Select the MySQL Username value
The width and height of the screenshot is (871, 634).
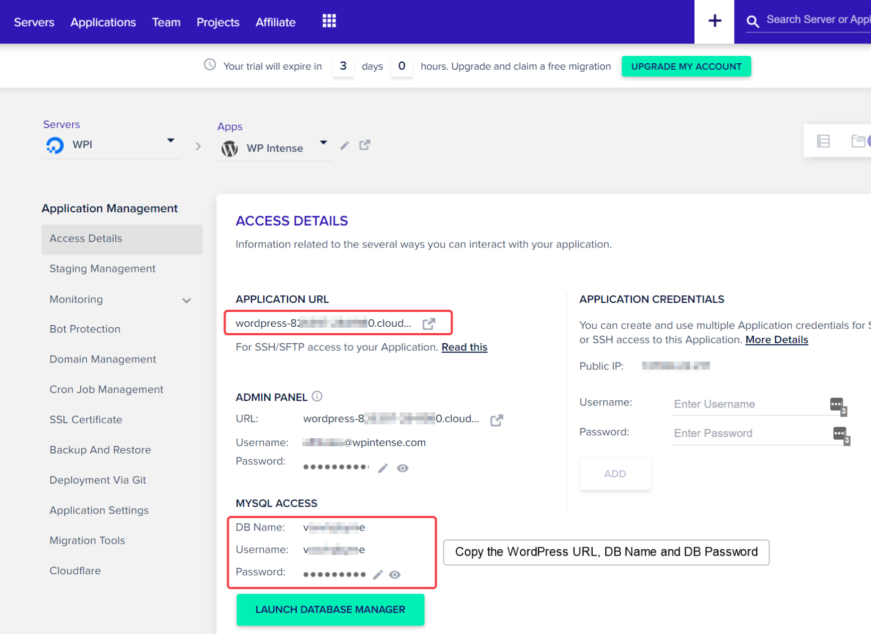334,550
